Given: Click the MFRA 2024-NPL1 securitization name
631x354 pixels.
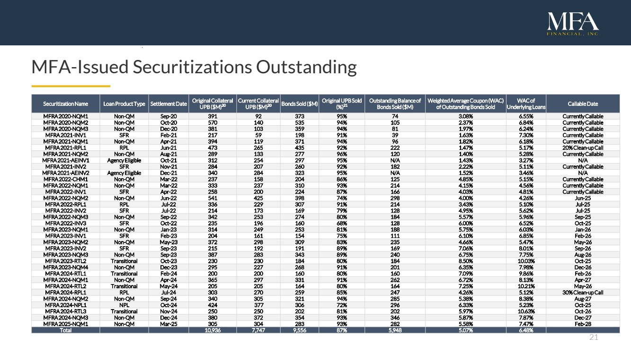Looking at the screenshot, I should 65,305.
